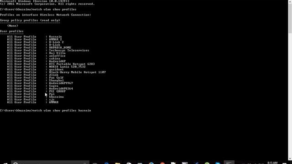The height and width of the screenshot is (164, 292).
Task: Click the 'Pan Gulf' profile name
Action: pos(56,77)
